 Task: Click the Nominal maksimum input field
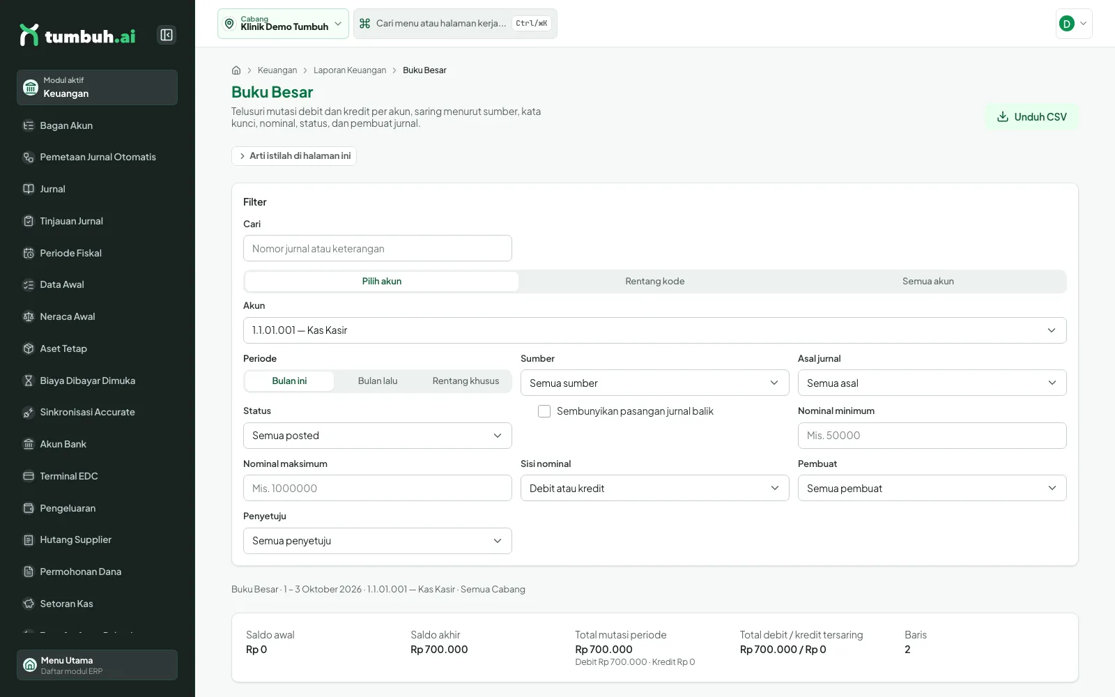click(x=378, y=488)
